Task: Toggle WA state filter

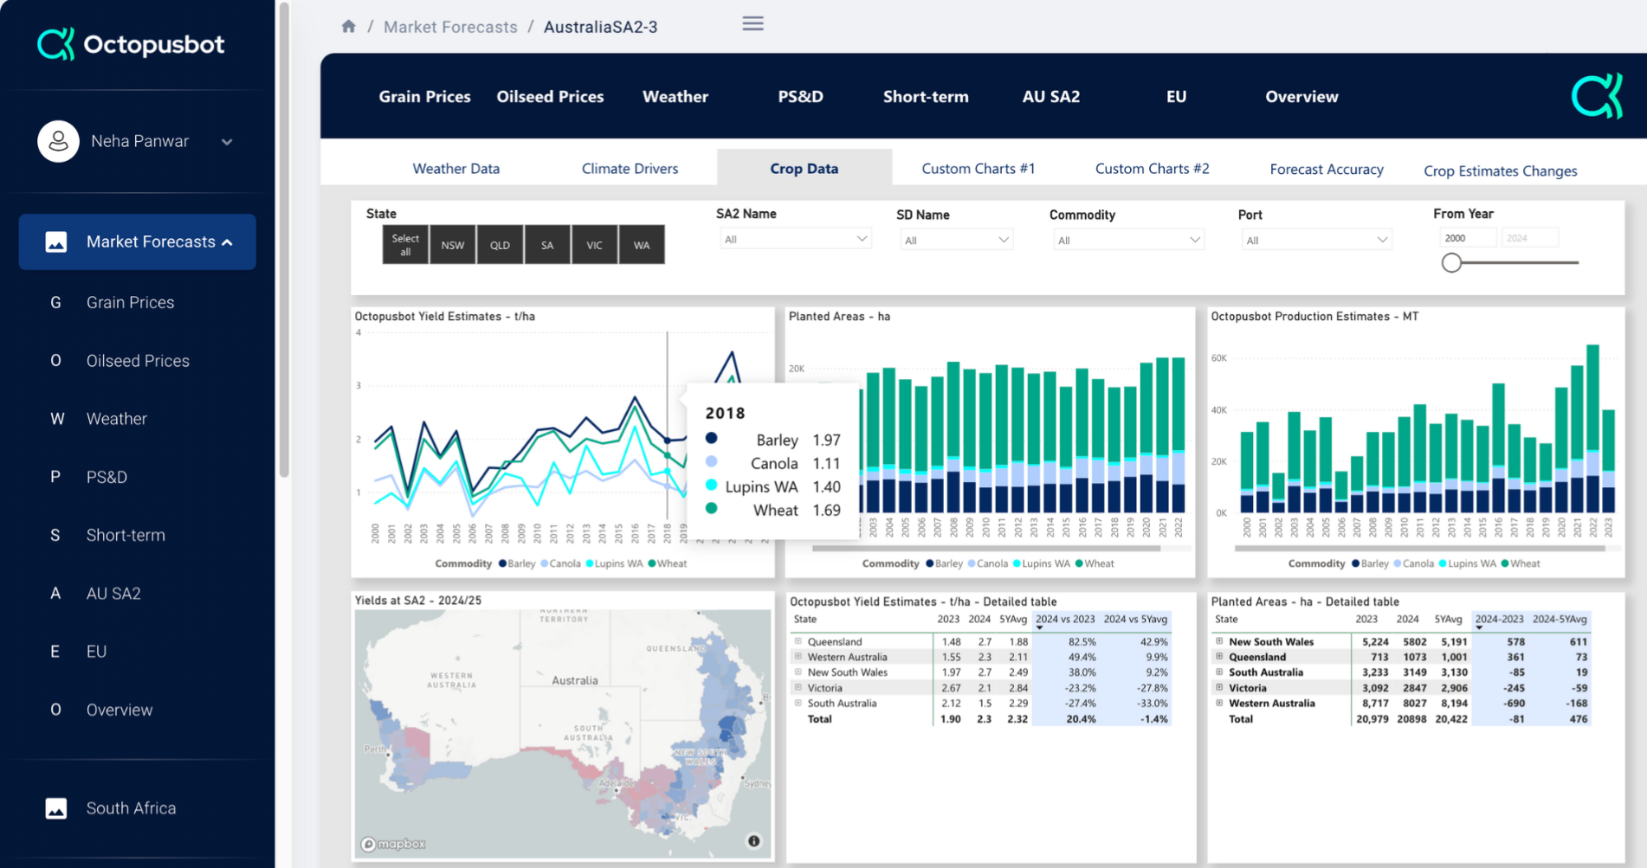Action: (x=642, y=245)
